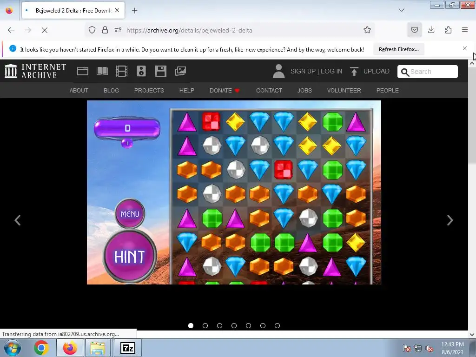Click the Internet Archive logo
The width and height of the screenshot is (476, 357).
[35, 71]
